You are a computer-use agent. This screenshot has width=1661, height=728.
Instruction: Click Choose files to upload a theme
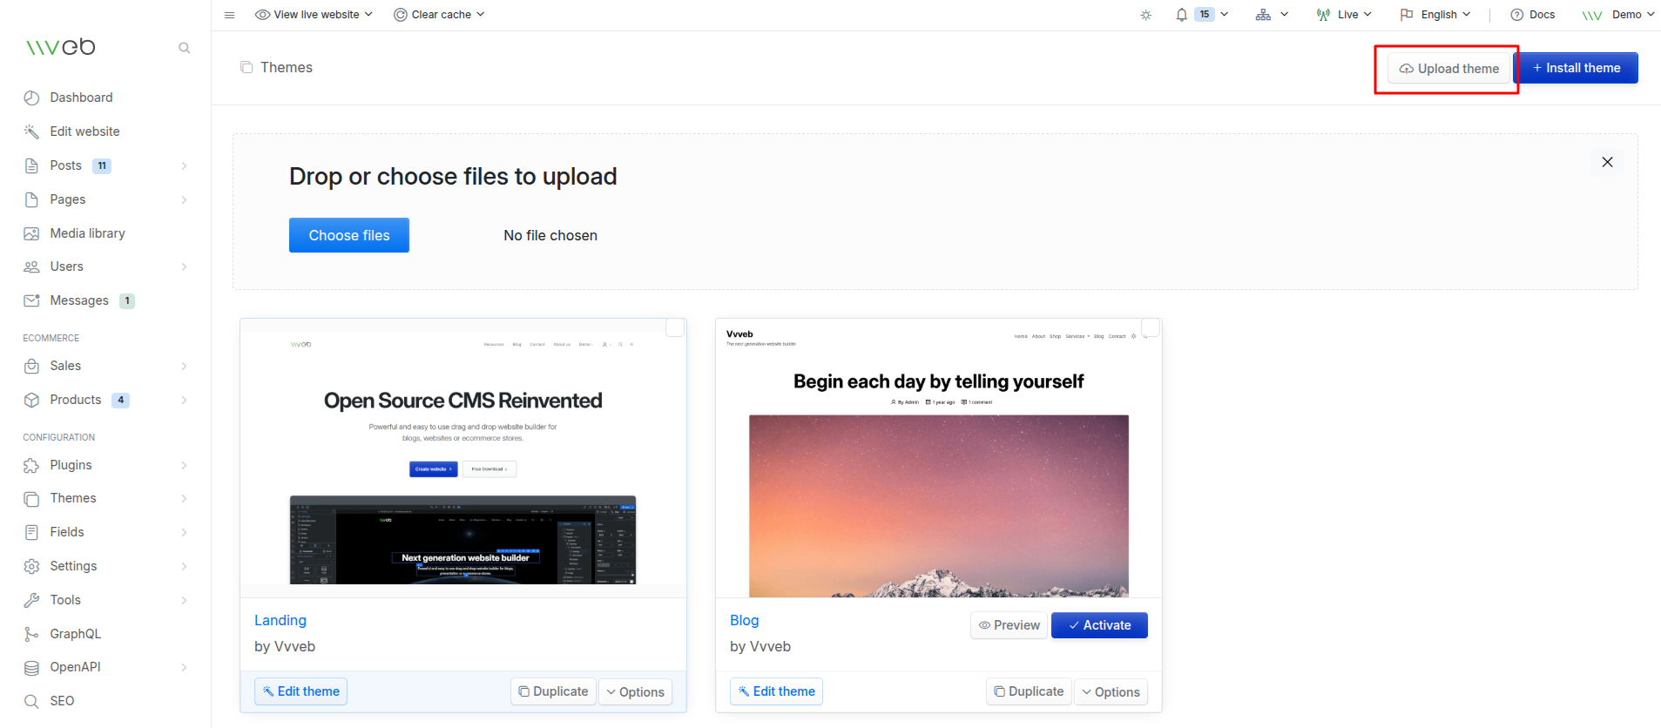pos(349,235)
